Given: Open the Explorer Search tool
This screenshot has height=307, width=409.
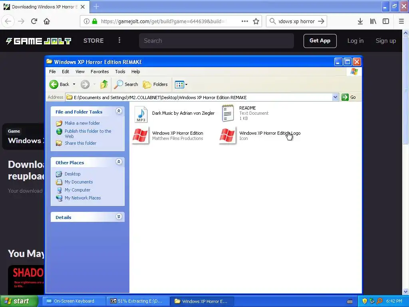Looking at the screenshot, I should click(x=126, y=84).
